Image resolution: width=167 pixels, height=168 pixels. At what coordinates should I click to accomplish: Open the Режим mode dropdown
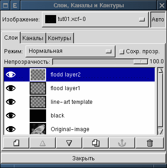click(70, 51)
